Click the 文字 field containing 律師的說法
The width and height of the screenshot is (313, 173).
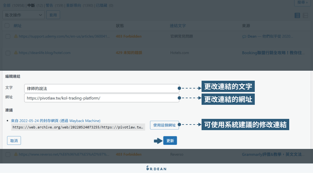point(102,89)
